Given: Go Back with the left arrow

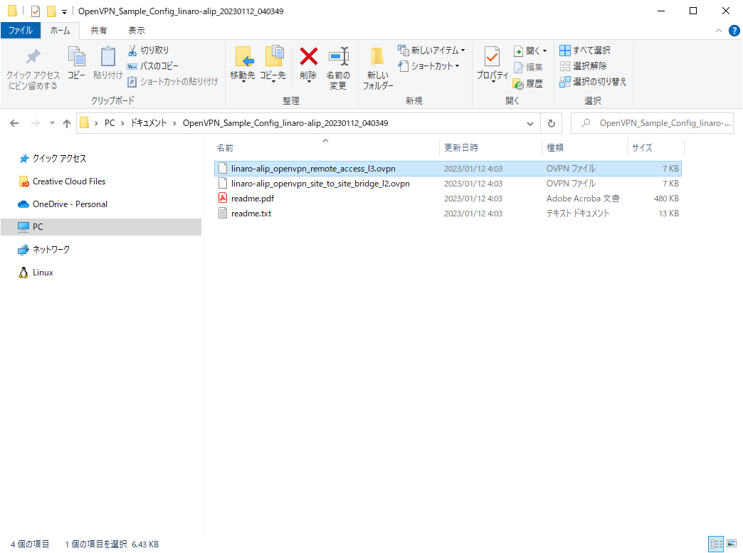Looking at the screenshot, I should point(15,123).
